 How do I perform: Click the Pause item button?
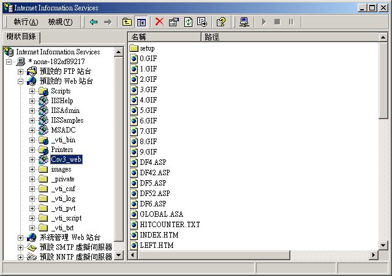(x=291, y=22)
